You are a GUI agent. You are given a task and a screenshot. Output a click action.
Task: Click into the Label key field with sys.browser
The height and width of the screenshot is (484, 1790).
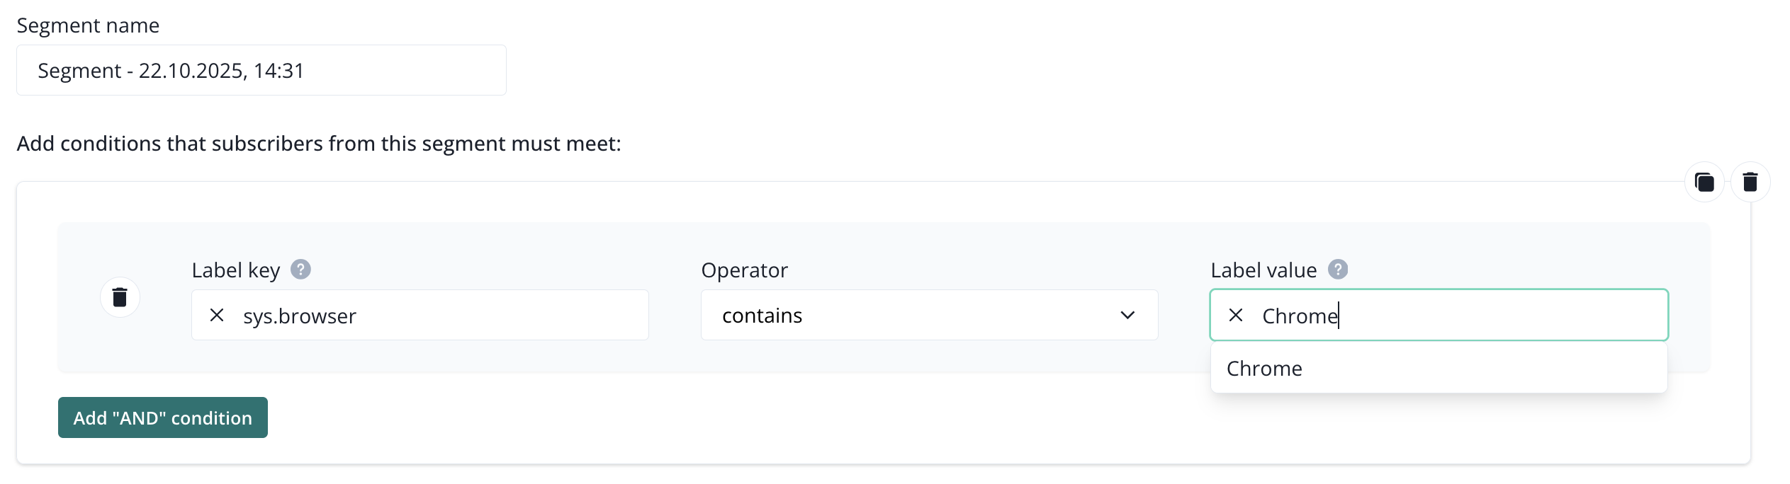coord(439,316)
